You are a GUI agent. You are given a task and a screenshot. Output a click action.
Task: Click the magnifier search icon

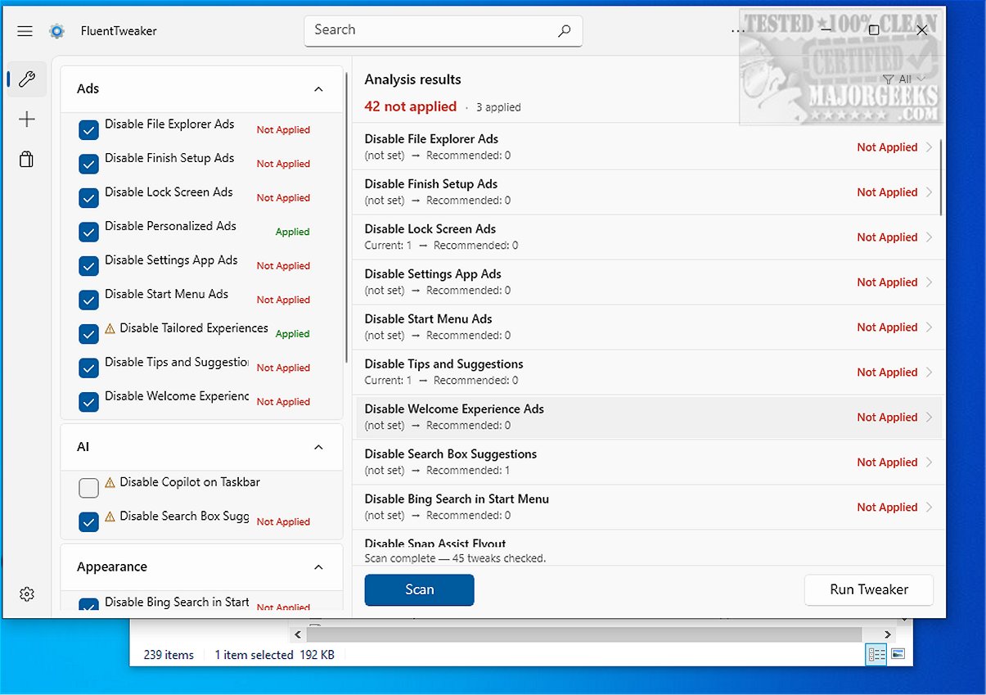564,30
